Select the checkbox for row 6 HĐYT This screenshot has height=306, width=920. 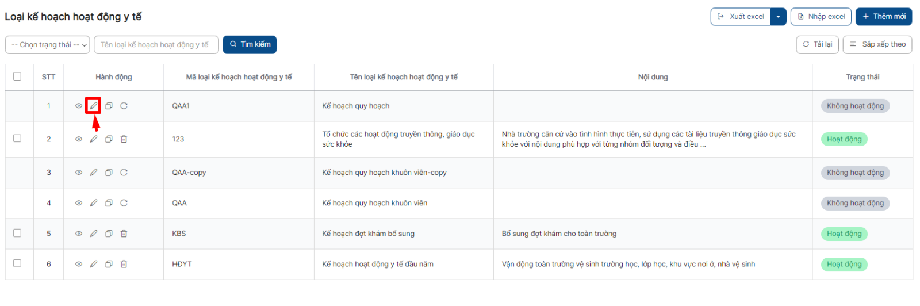coord(17,263)
